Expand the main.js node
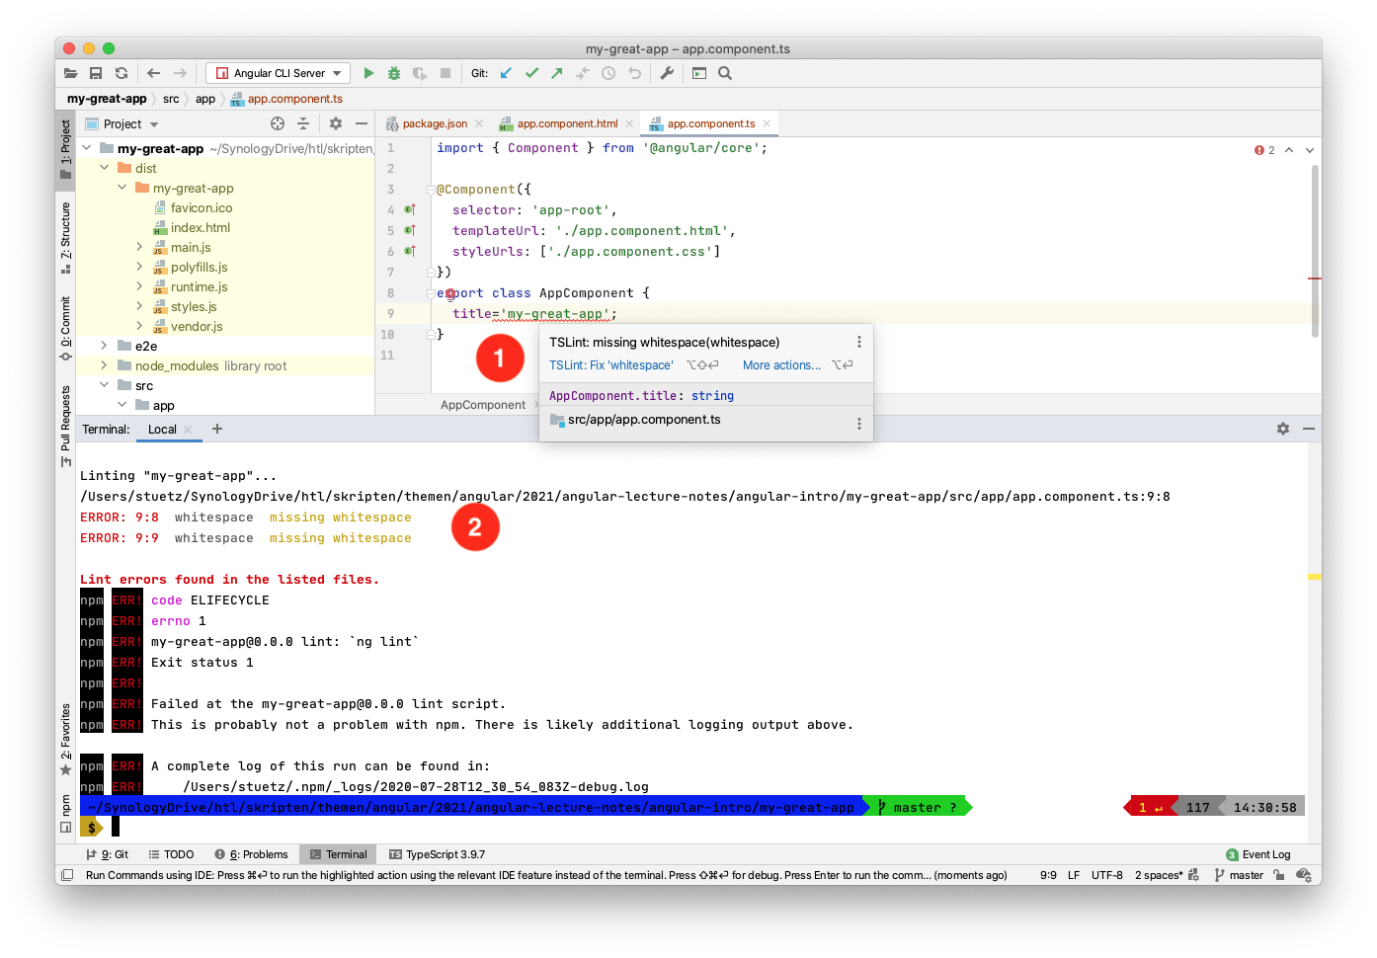The width and height of the screenshot is (1377, 958). tap(139, 247)
